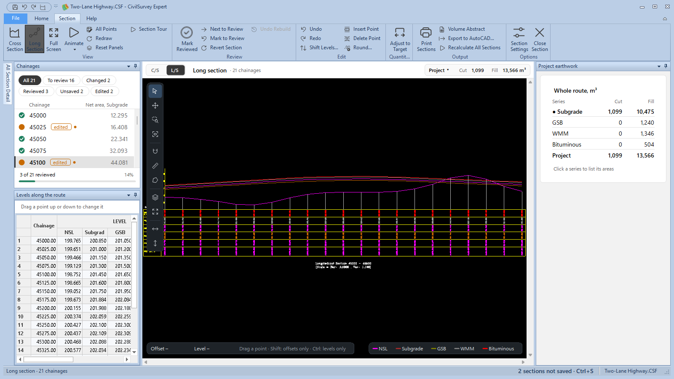Open Section Settings
Screen dimensions: 674x379
519,39
